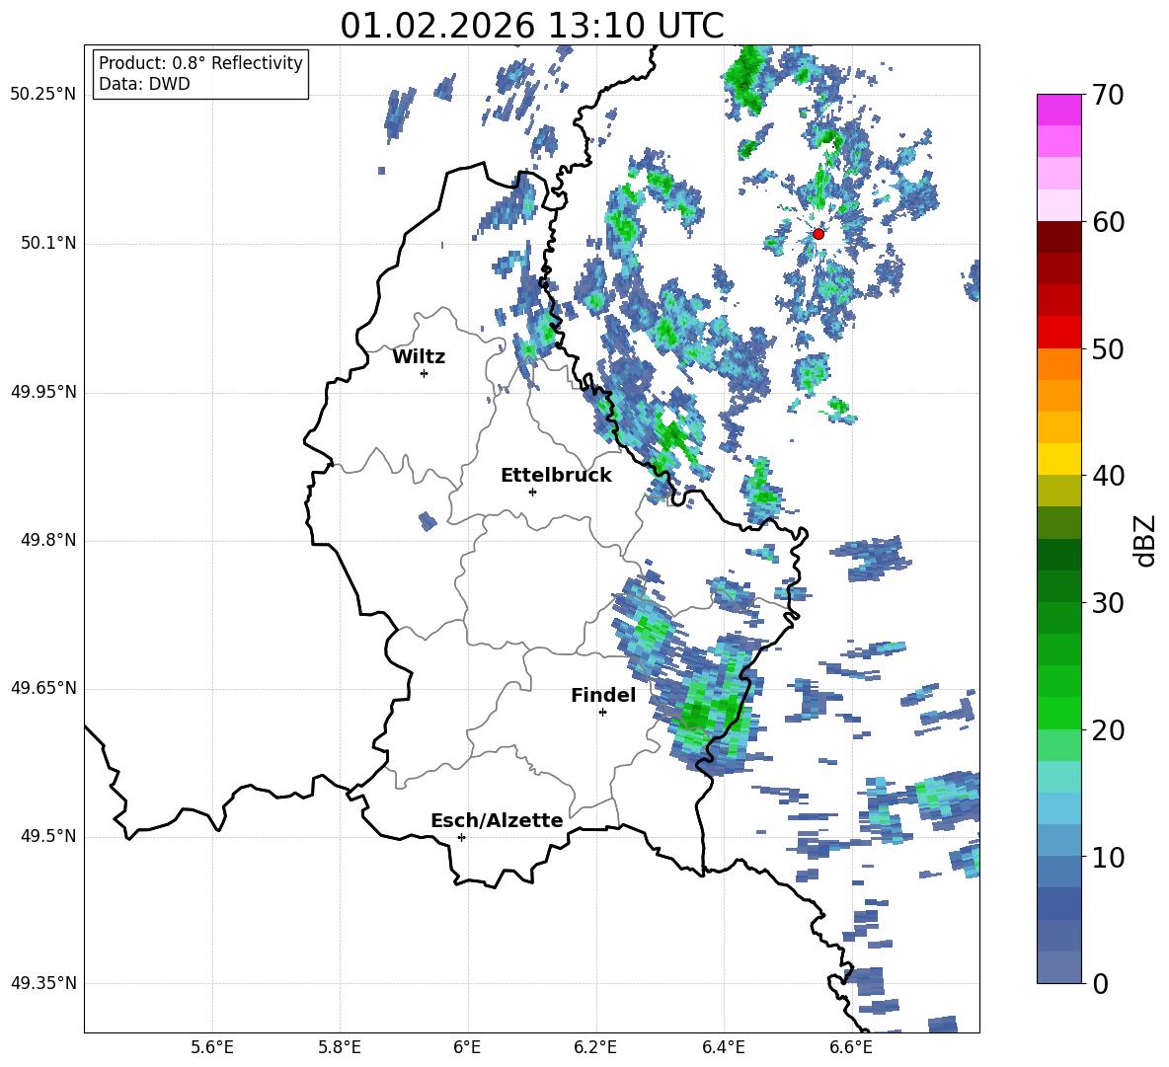The width and height of the screenshot is (1169, 1067).
Task: Click the 0 colorbar tick value
Action: point(1100,983)
